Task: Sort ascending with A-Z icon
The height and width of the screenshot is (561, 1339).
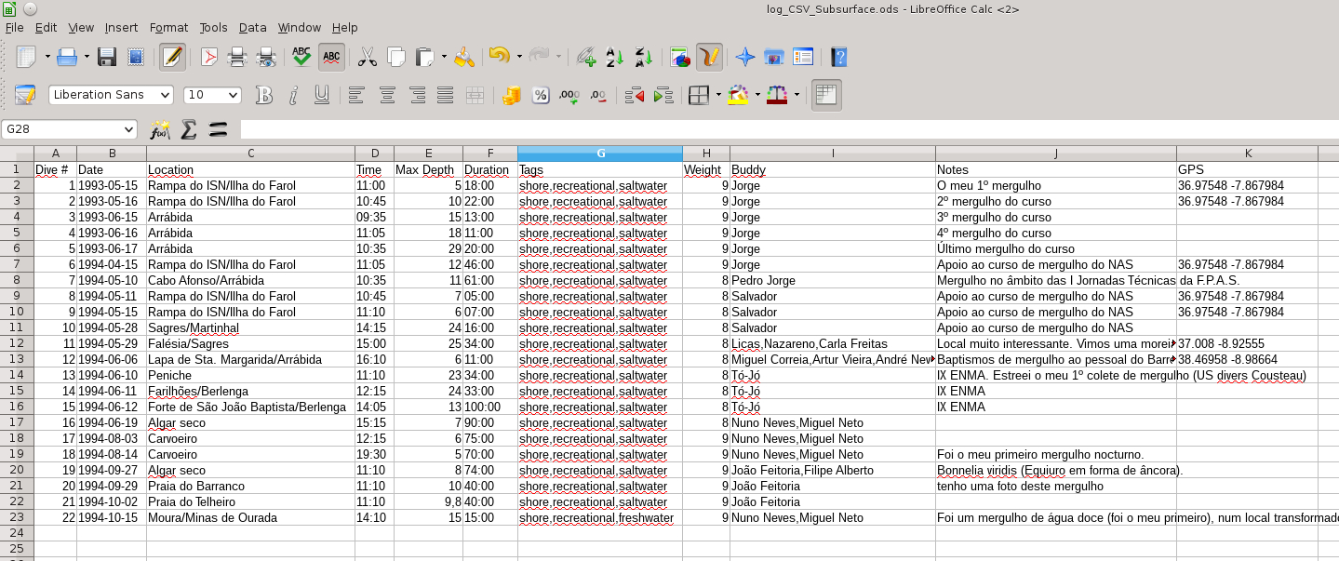Action: coord(614,58)
